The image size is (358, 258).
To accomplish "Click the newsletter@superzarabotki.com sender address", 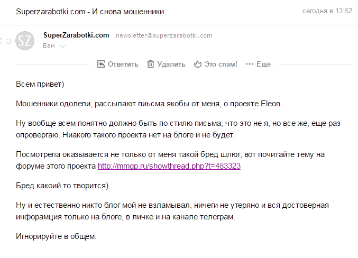I will 164,35.
